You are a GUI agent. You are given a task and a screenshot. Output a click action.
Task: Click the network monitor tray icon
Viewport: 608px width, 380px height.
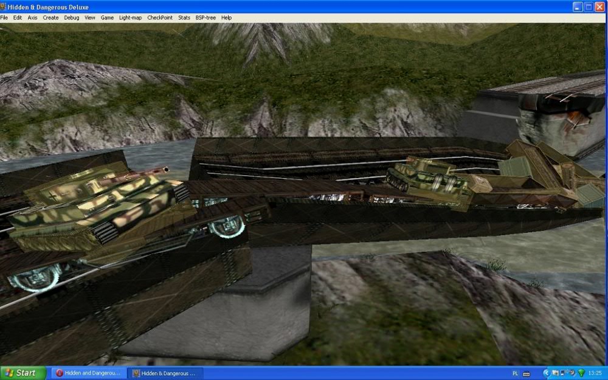564,373
